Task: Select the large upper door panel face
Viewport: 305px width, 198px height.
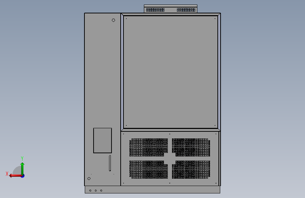Action: 171,72
